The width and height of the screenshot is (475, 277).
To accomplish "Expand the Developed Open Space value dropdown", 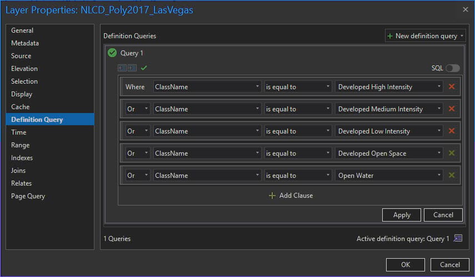I will coord(439,153).
